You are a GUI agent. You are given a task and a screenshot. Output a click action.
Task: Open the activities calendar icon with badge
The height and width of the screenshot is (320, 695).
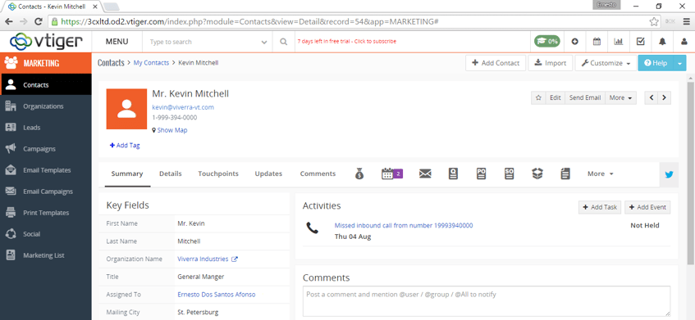[x=392, y=174]
